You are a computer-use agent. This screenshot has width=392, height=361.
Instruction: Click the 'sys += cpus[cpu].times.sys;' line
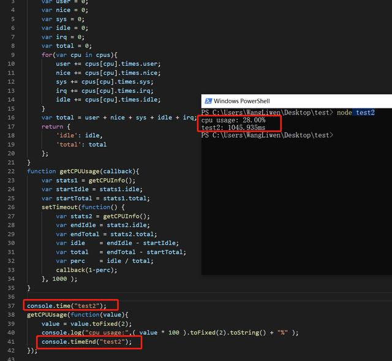click(105, 82)
